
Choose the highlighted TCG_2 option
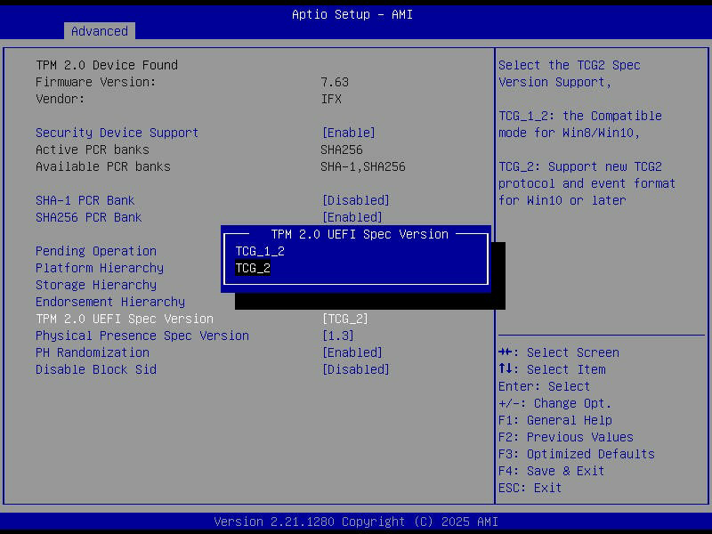coord(253,268)
